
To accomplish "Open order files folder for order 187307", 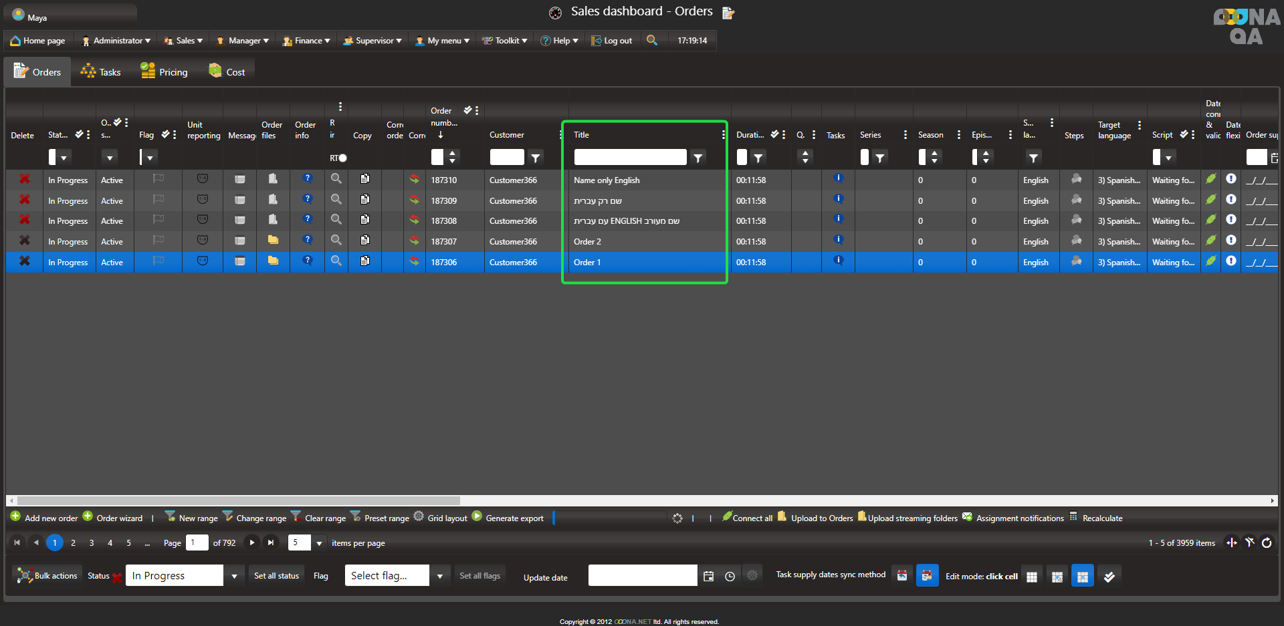I will 273,241.
